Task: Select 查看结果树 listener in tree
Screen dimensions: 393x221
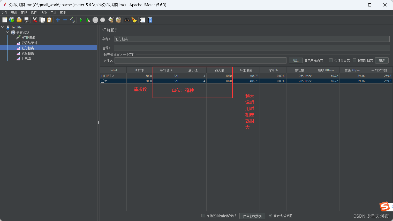Action: [29, 43]
